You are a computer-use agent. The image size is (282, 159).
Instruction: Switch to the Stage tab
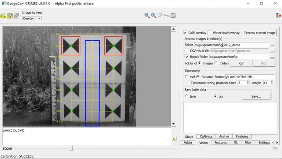click(x=189, y=136)
